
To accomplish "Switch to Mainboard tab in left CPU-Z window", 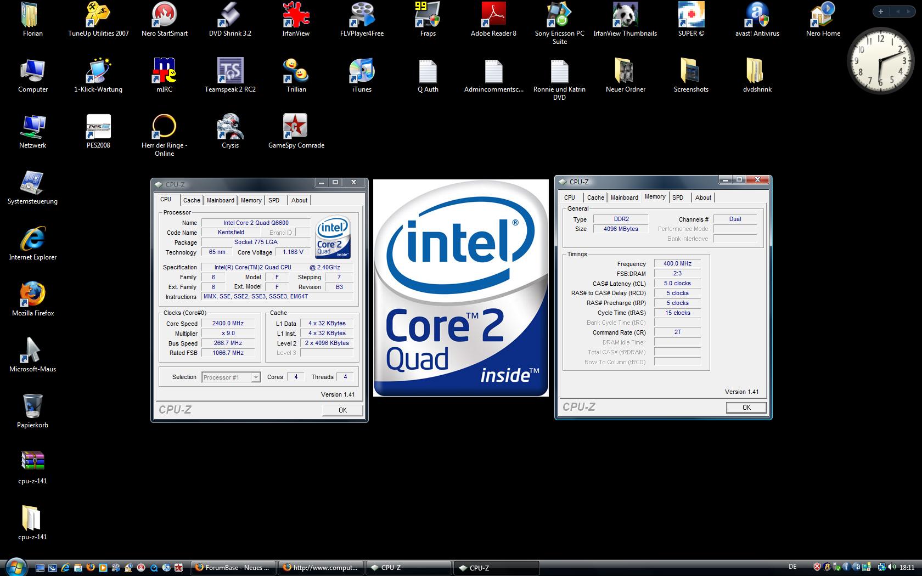I will pos(221,200).
